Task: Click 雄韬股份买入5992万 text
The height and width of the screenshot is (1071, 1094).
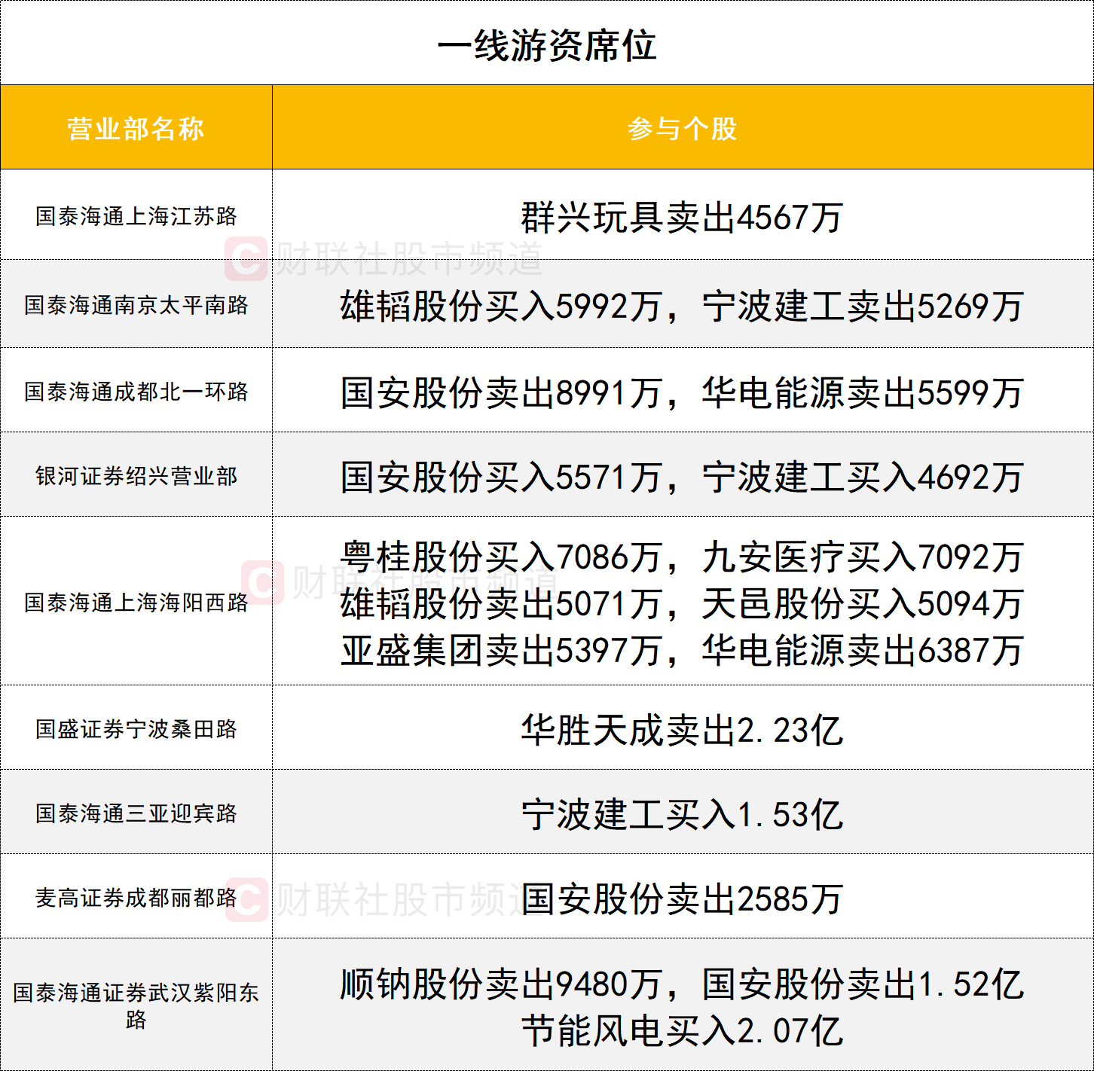Action: pyautogui.click(x=500, y=307)
